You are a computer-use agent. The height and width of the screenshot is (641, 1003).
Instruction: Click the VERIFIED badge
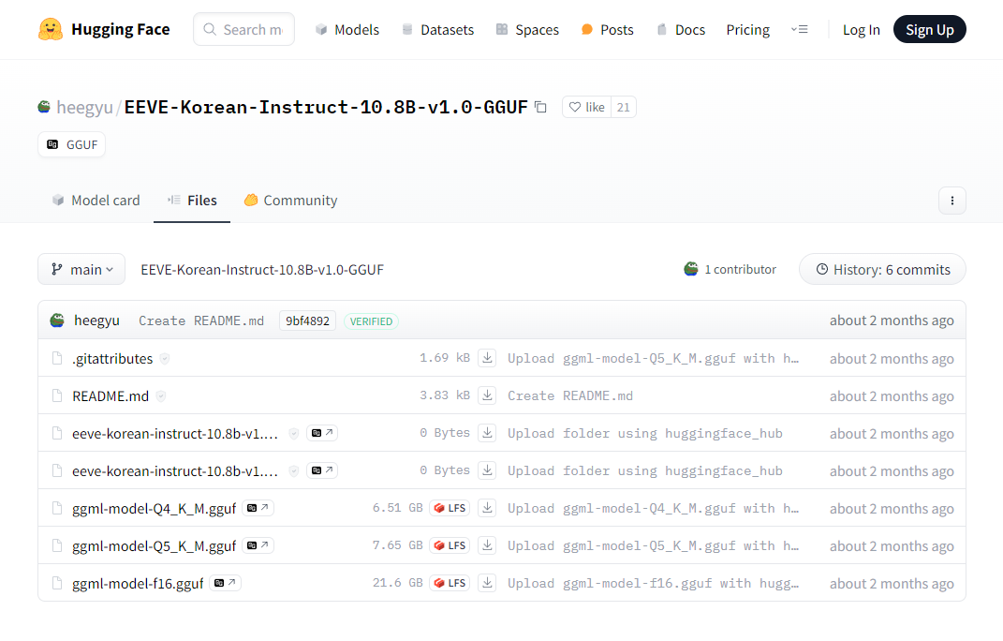(x=371, y=321)
